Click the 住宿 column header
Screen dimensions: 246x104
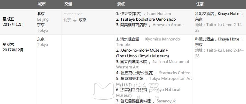coord(200,4)
